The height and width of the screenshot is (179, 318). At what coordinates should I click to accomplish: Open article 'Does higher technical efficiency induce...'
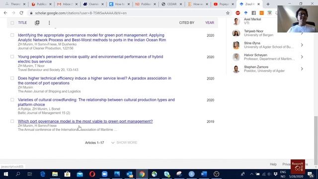point(94,81)
